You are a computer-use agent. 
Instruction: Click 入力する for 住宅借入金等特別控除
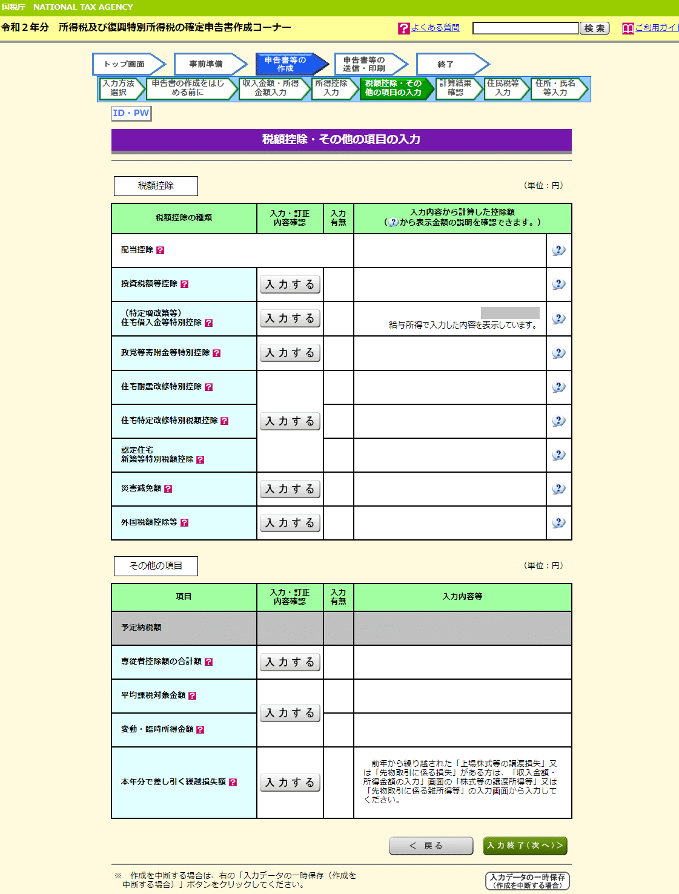(x=290, y=318)
